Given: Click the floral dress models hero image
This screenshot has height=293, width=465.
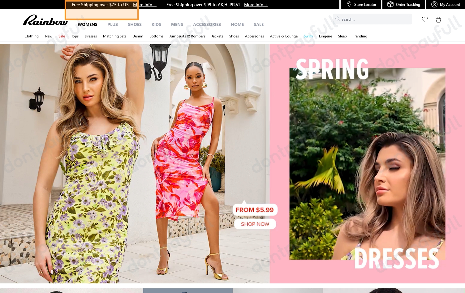Looking at the screenshot, I should point(135,164).
